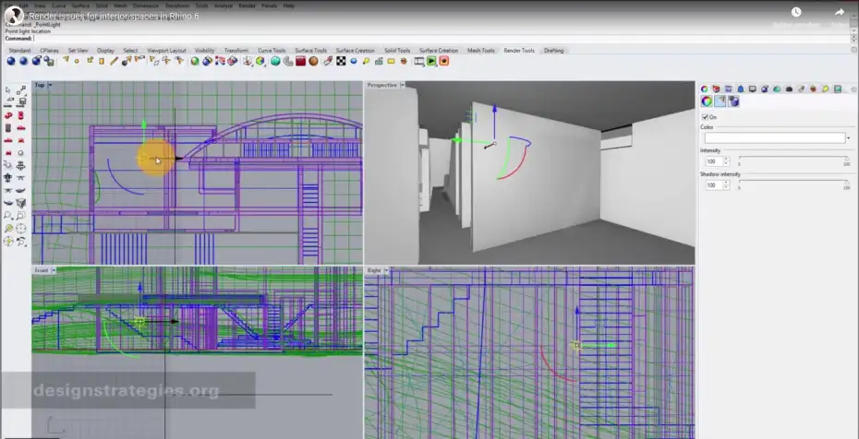Click the Shadow intensity value field
The height and width of the screenshot is (439, 859).
(x=714, y=185)
